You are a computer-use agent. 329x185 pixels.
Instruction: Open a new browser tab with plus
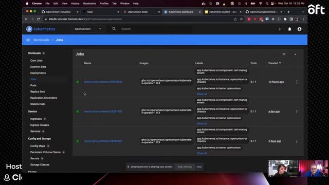click(288, 12)
